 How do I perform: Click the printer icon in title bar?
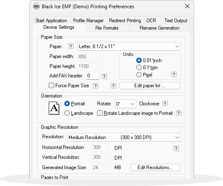coord(36,6)
